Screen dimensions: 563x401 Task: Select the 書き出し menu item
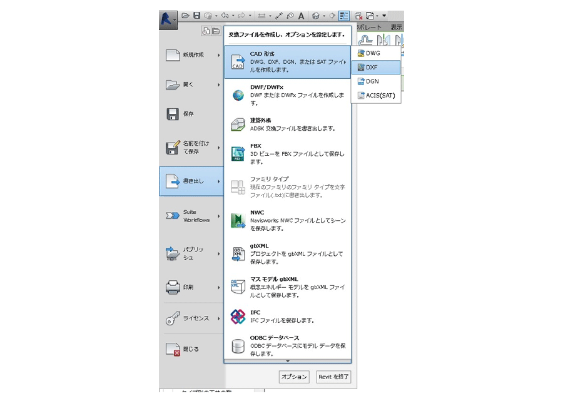tap(192, 181)
